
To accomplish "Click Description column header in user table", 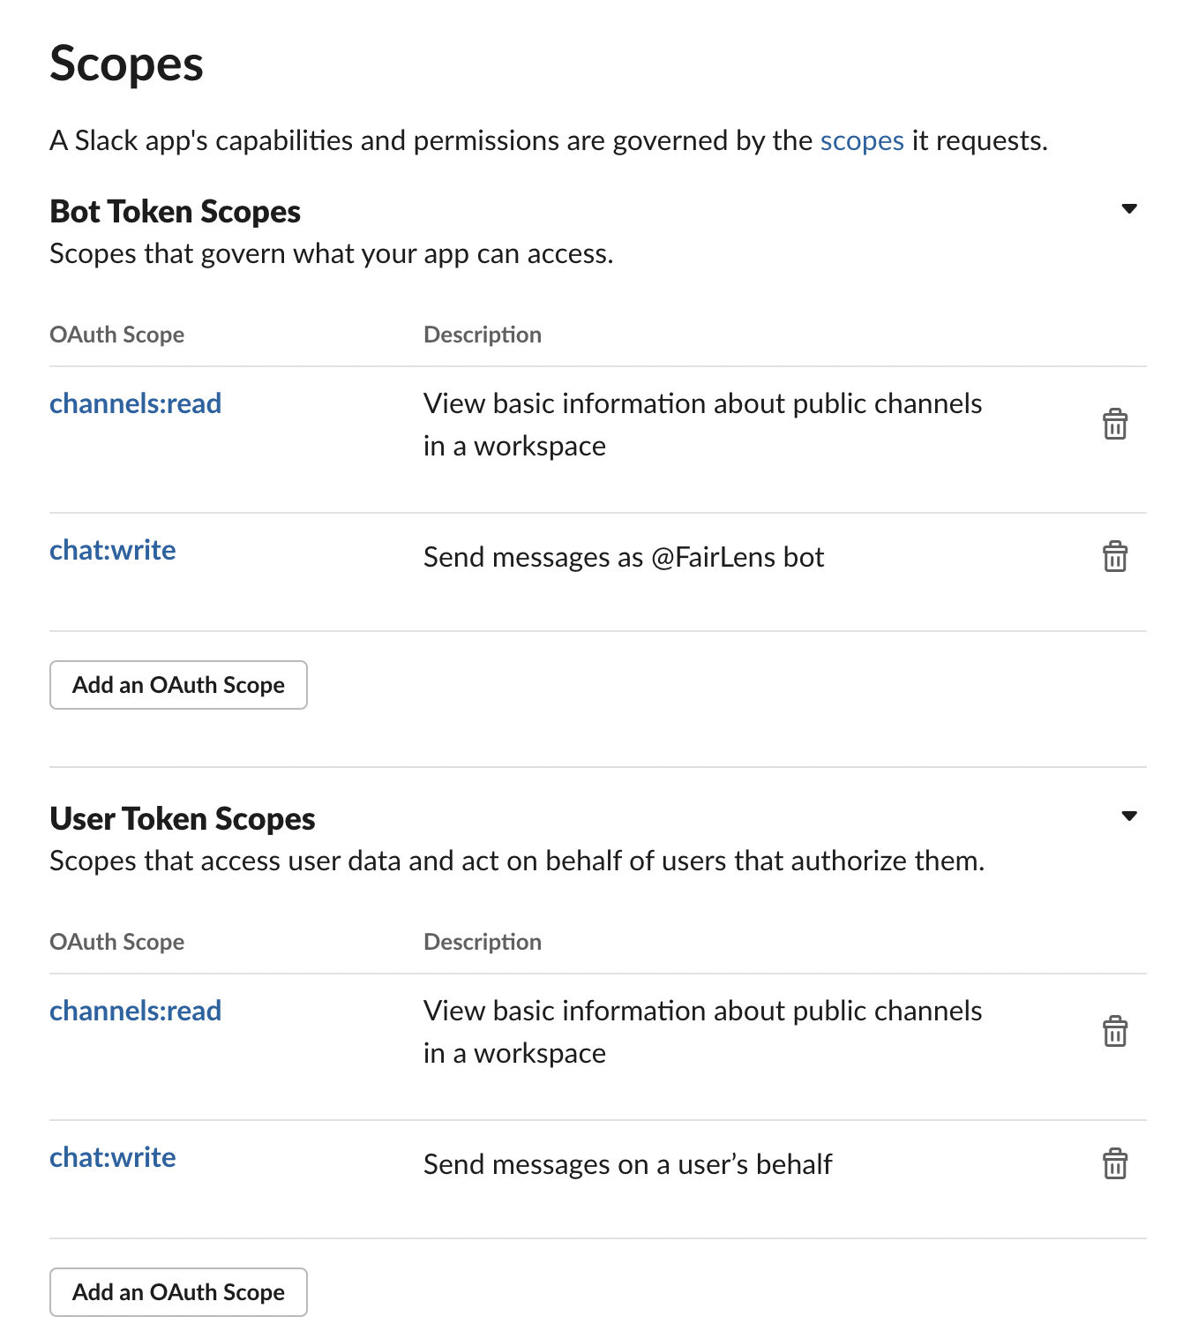I will 483,943.
